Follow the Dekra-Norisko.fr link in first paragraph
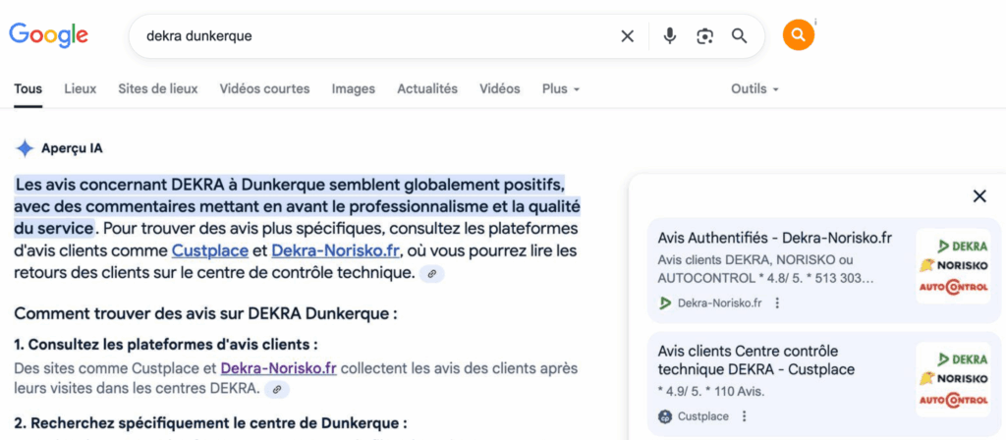The width and height of the screenshot is (1006, 440). tap(335, 250)
